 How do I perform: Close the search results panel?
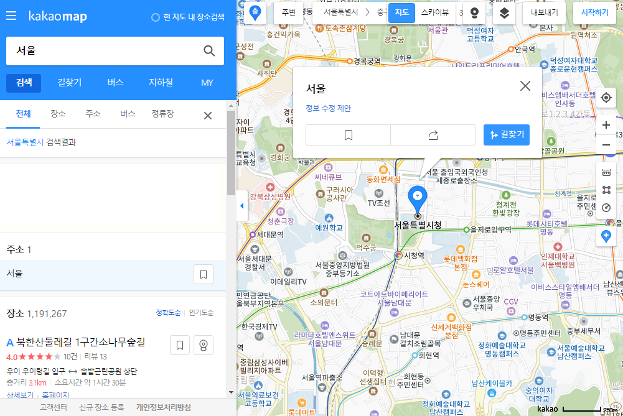click(x=208, y=116)
